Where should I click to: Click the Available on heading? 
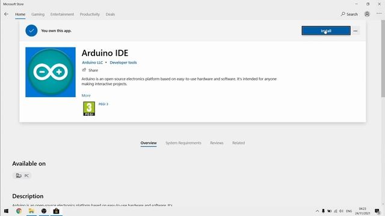pyautogui.click(x=29, y=164)
